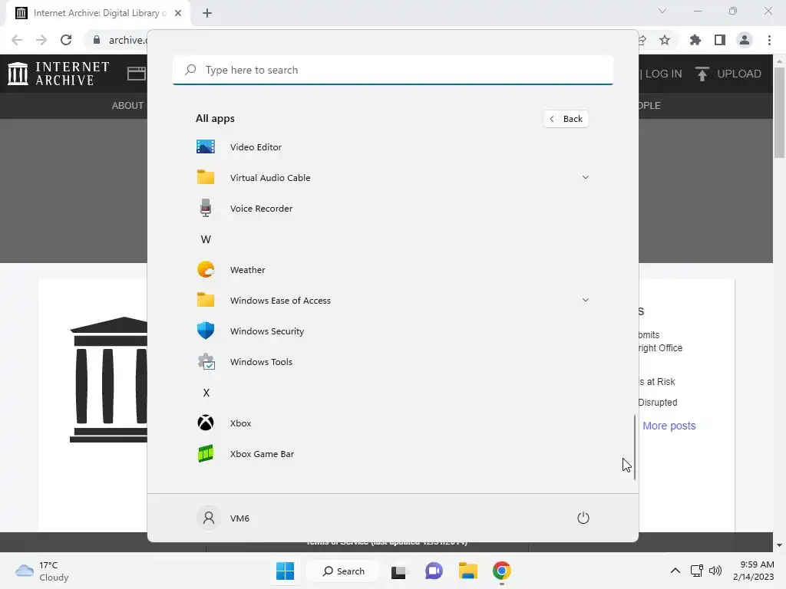The width and height of the screenshot is (786, 589).
Task: Click the LOG IN link on Internet Archive
Action: tap(664, 74)
